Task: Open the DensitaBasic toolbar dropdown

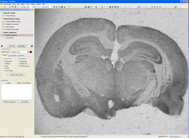Action: (x=52, y=7)
